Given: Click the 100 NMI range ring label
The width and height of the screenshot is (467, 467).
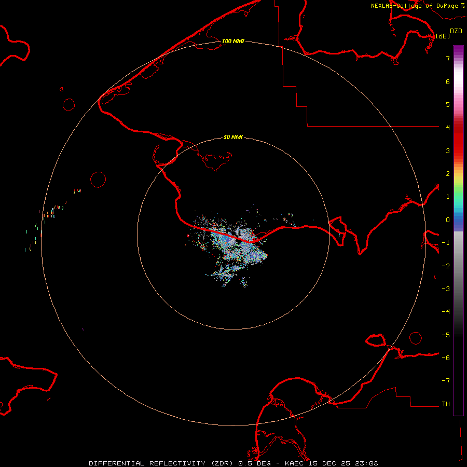Looking at the screenshot, I should coord(233,41).
